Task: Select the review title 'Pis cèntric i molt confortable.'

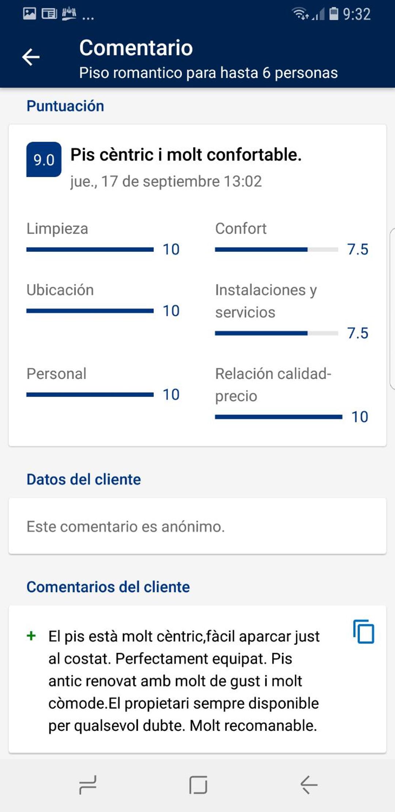Action: click(186, 155)
